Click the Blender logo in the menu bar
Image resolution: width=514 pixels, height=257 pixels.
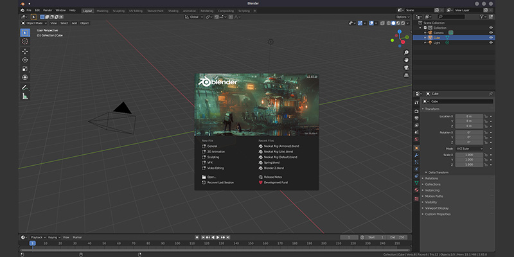pyautogui.click(x=22, y=10)
